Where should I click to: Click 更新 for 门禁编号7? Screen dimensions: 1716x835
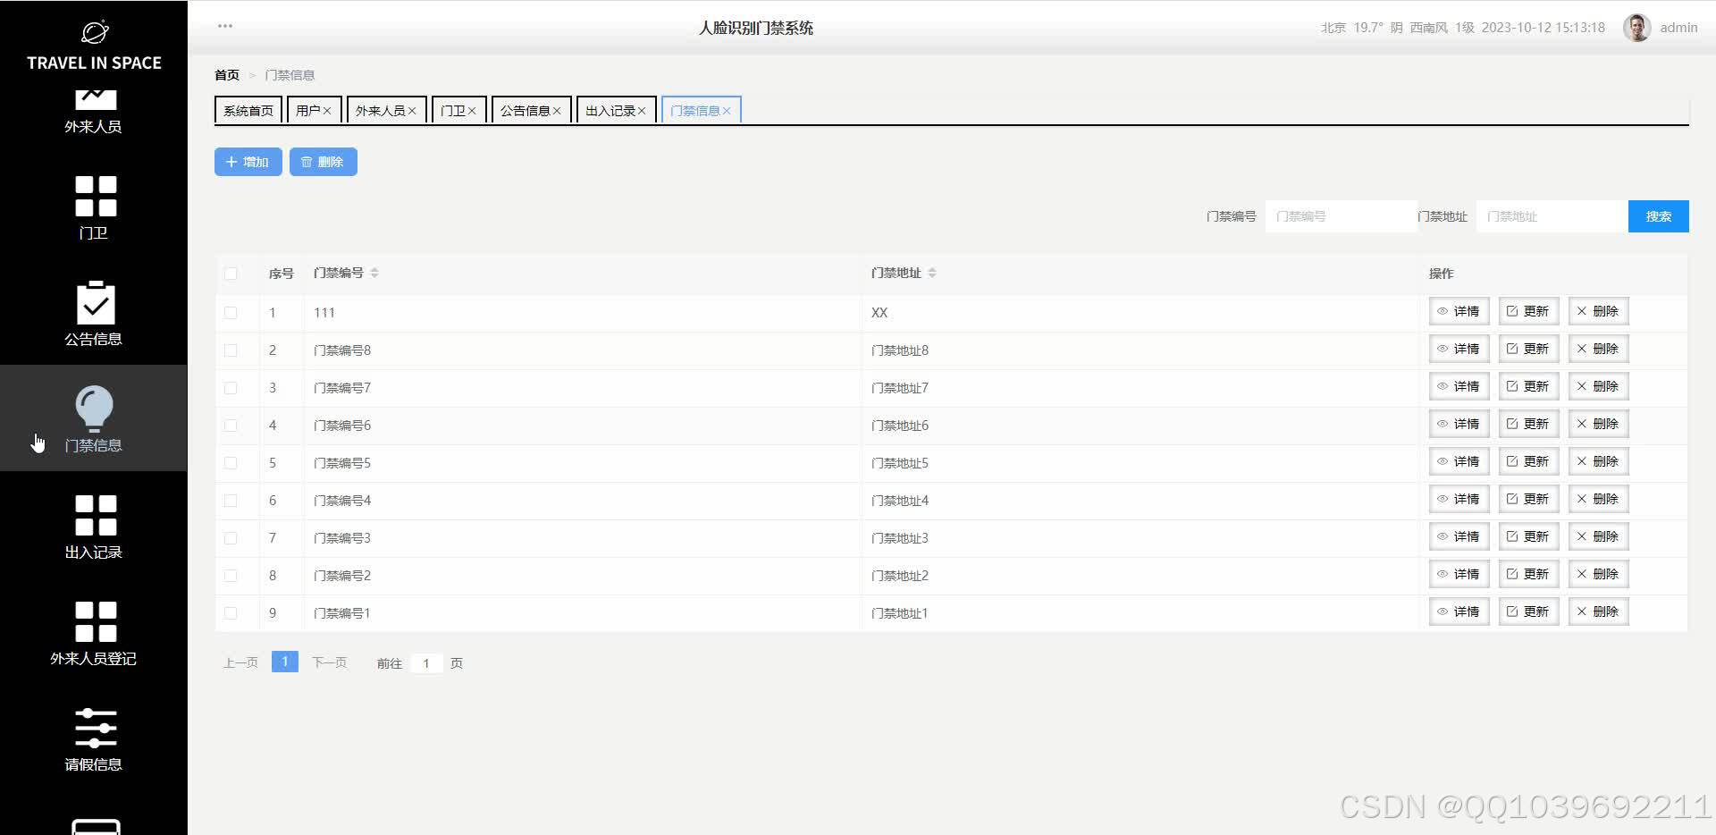[x=1528, y=386]
